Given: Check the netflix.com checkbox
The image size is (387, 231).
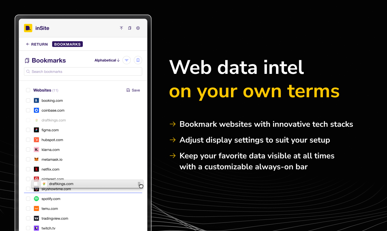Looking at the screenshot, I should [x=28, y=169].
